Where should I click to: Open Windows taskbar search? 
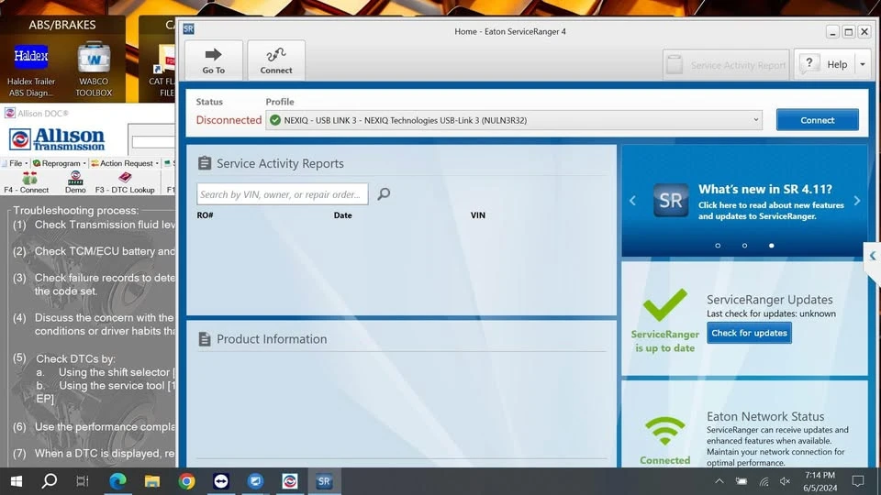coord(50,481)
